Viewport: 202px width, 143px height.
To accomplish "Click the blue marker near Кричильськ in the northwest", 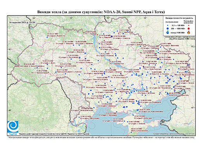I will pyautogui.click(x=47, y=37).
